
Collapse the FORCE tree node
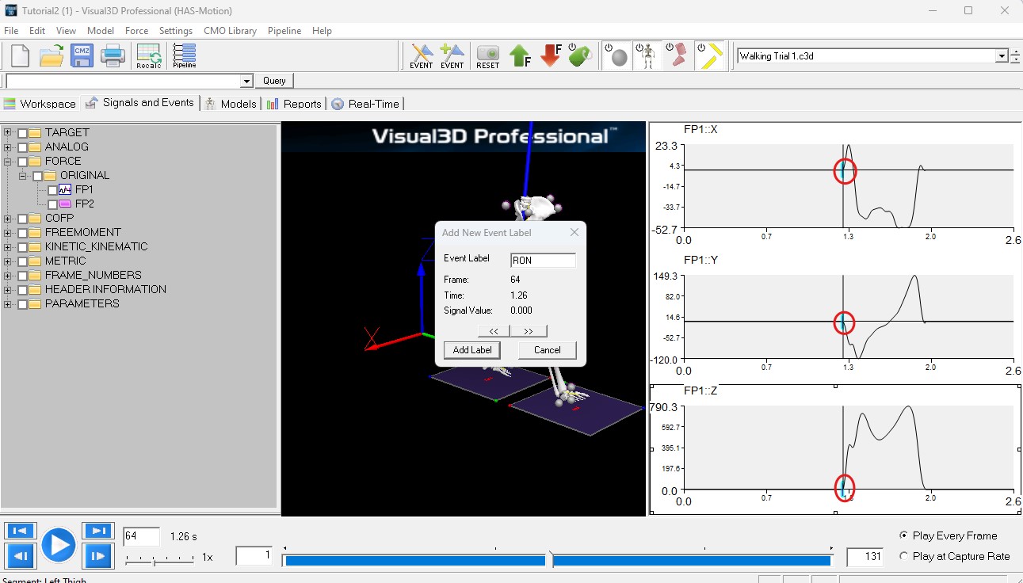pyautogui.click(x=8, y=161)
